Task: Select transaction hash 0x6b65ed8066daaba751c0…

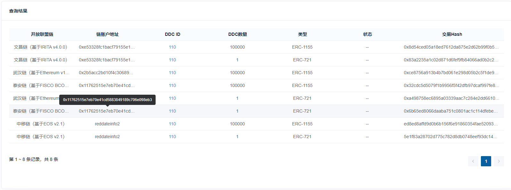Action: point(451,111)
